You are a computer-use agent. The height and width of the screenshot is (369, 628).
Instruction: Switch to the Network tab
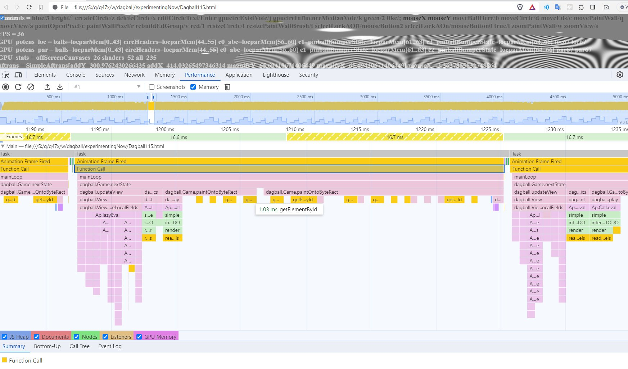134,75
